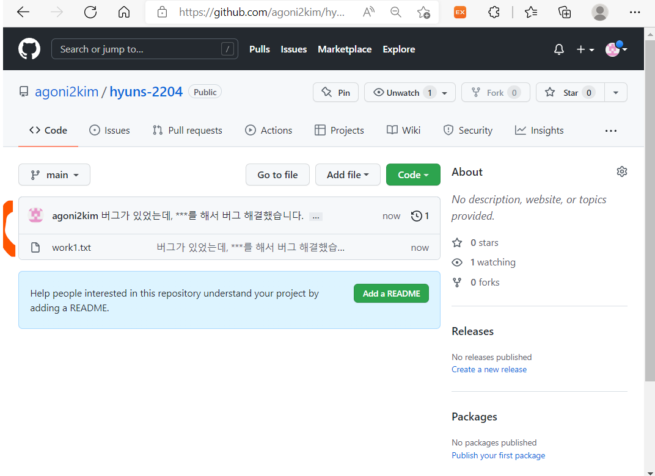
Task: Open Marketplace in the top navigation
Action: tap(345, 49)
